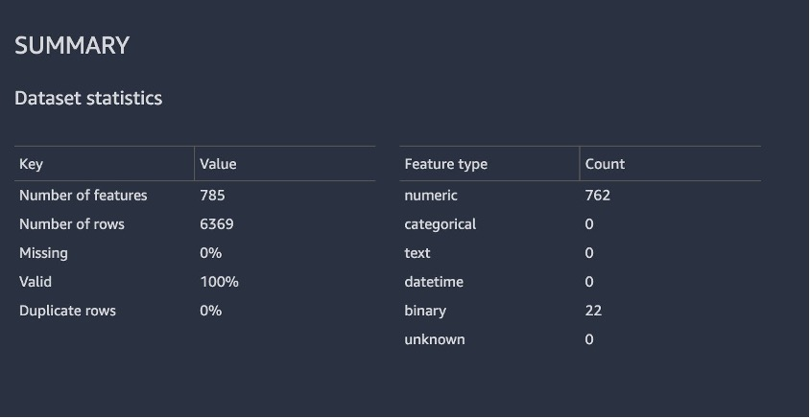Click the 100% valid value

[219, 282]
